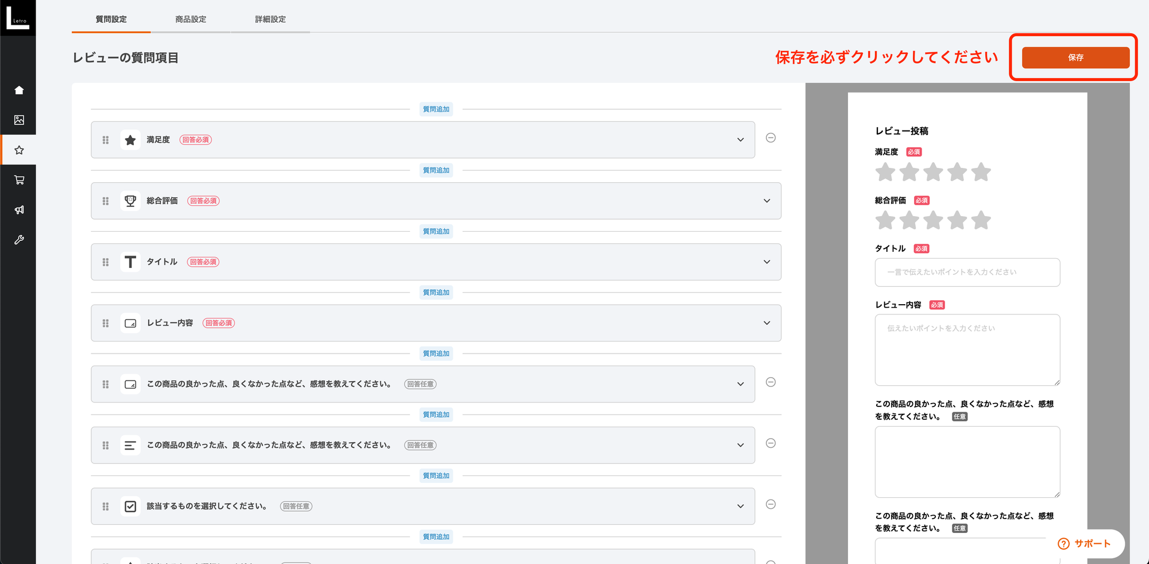Open the サポート help button
Viewport: 1149px width, 564px height.
tap(1084, 543)
